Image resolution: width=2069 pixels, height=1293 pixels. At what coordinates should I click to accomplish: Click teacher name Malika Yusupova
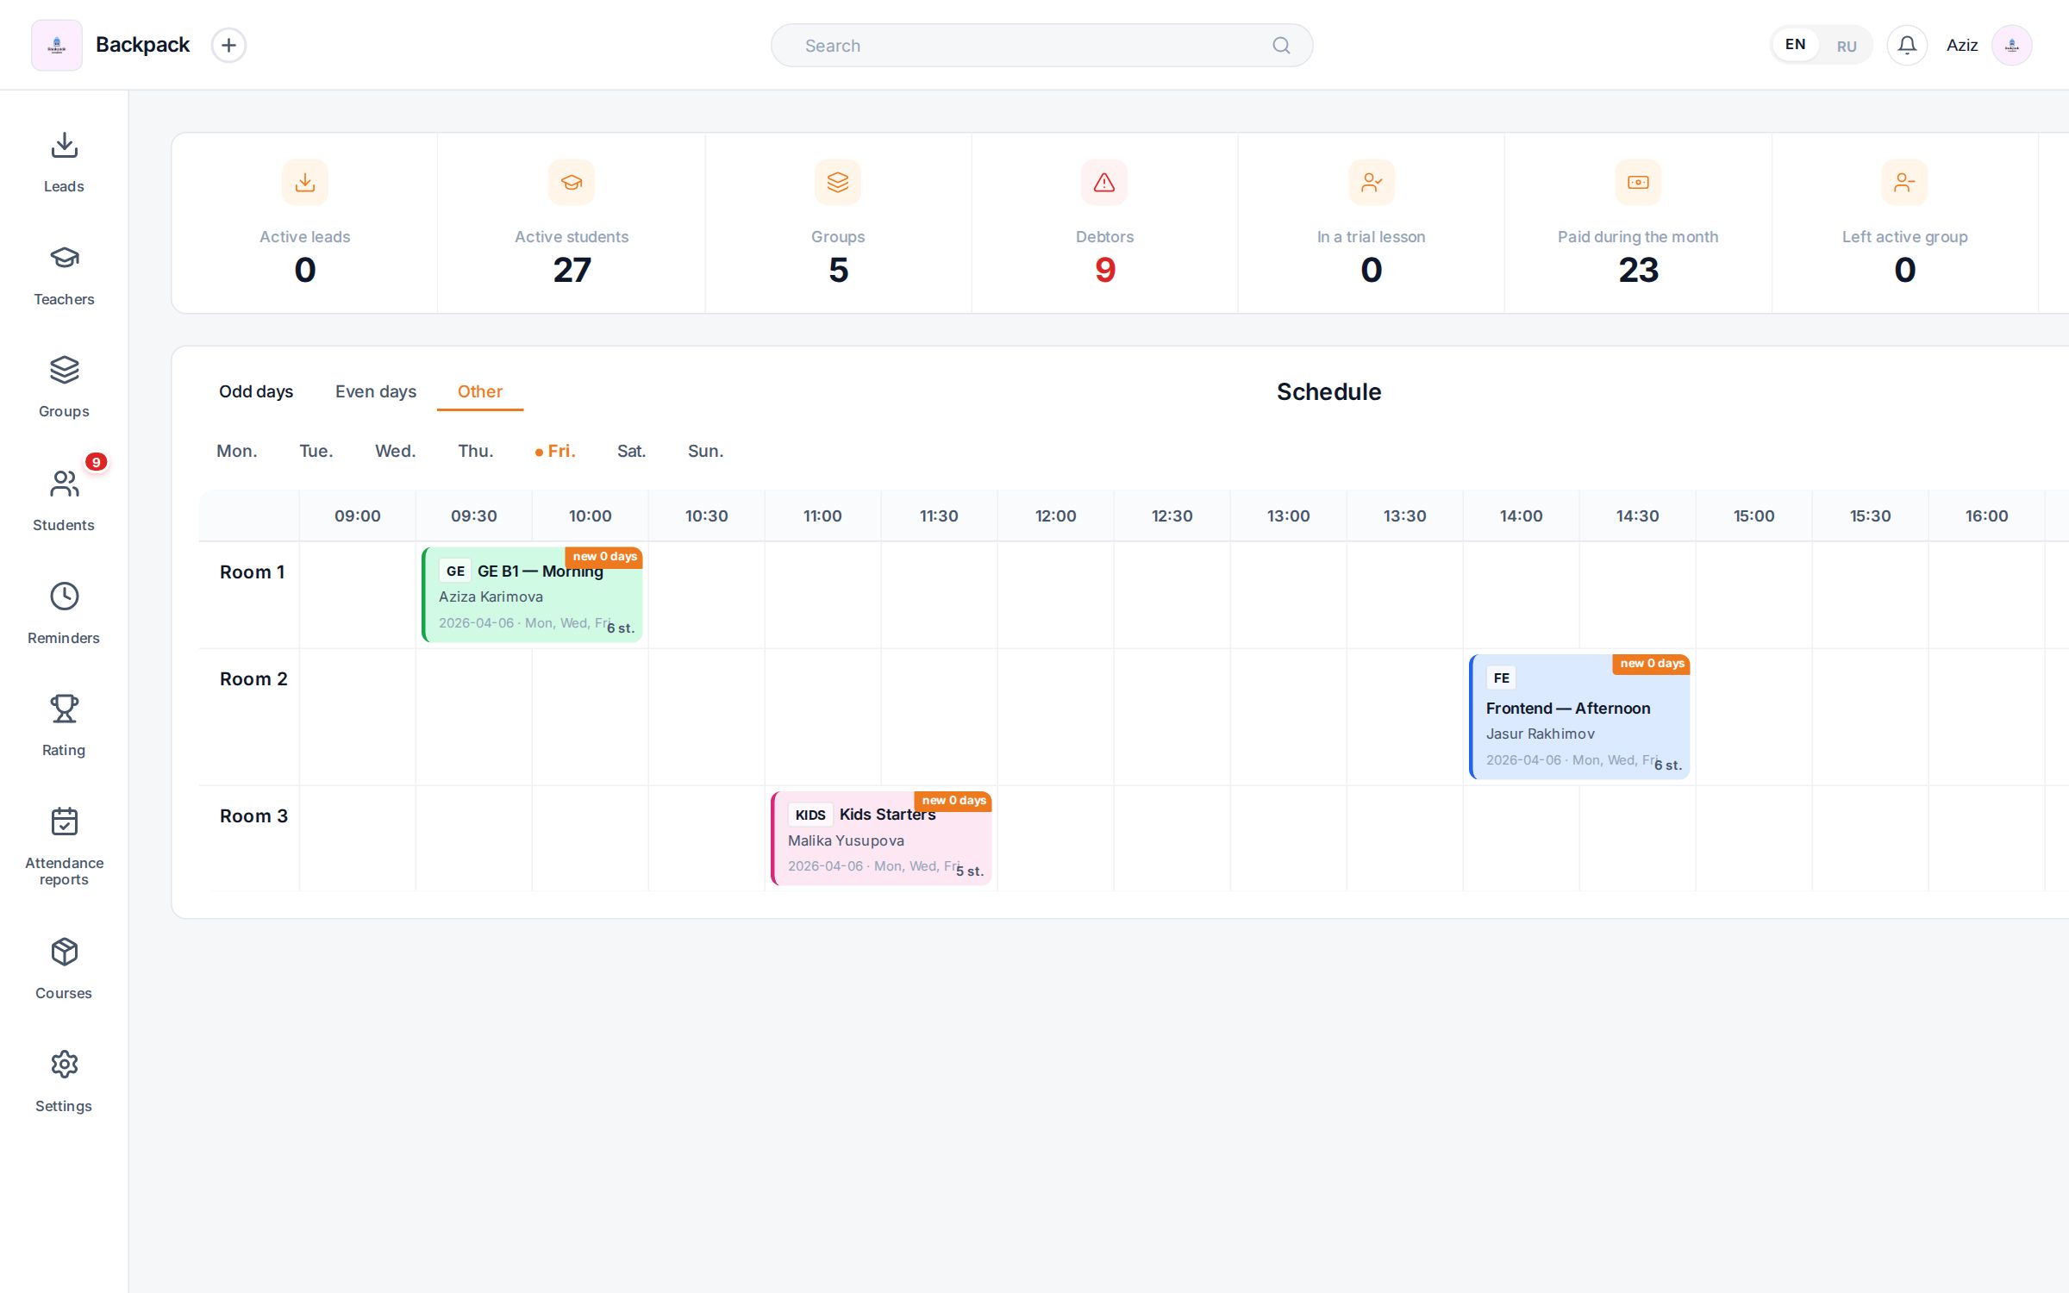pos(846,840)
